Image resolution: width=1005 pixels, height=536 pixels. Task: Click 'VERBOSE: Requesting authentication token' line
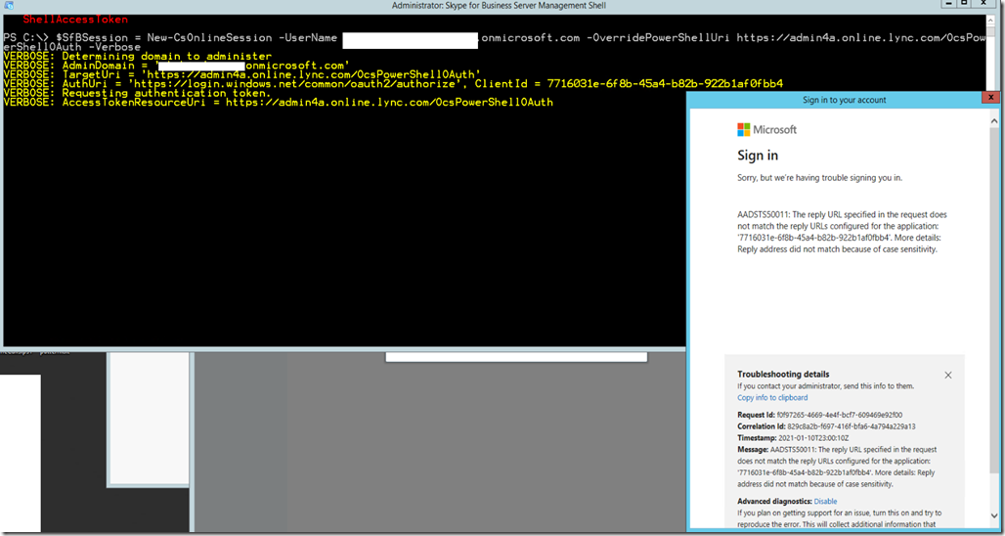point(137,93)
